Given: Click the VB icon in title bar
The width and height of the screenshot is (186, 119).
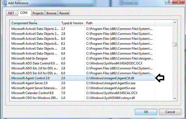Looking at the screenshot, I should tap(5, 3).
